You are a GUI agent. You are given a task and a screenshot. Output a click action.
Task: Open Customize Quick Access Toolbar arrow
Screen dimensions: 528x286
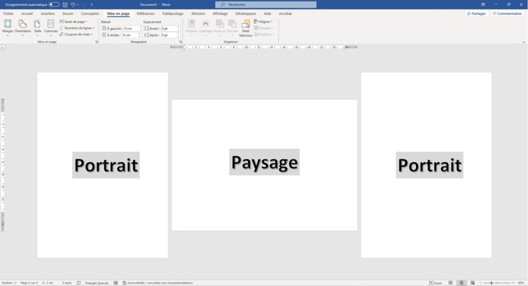[x=92, y=5]
